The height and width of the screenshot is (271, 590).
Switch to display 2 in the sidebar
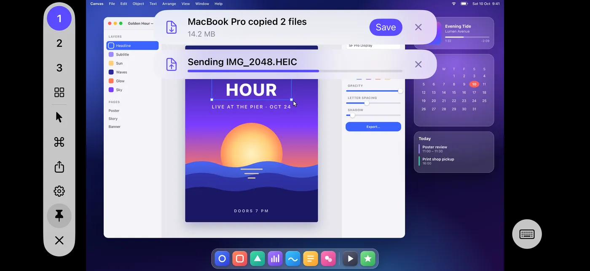coord(59,43)
